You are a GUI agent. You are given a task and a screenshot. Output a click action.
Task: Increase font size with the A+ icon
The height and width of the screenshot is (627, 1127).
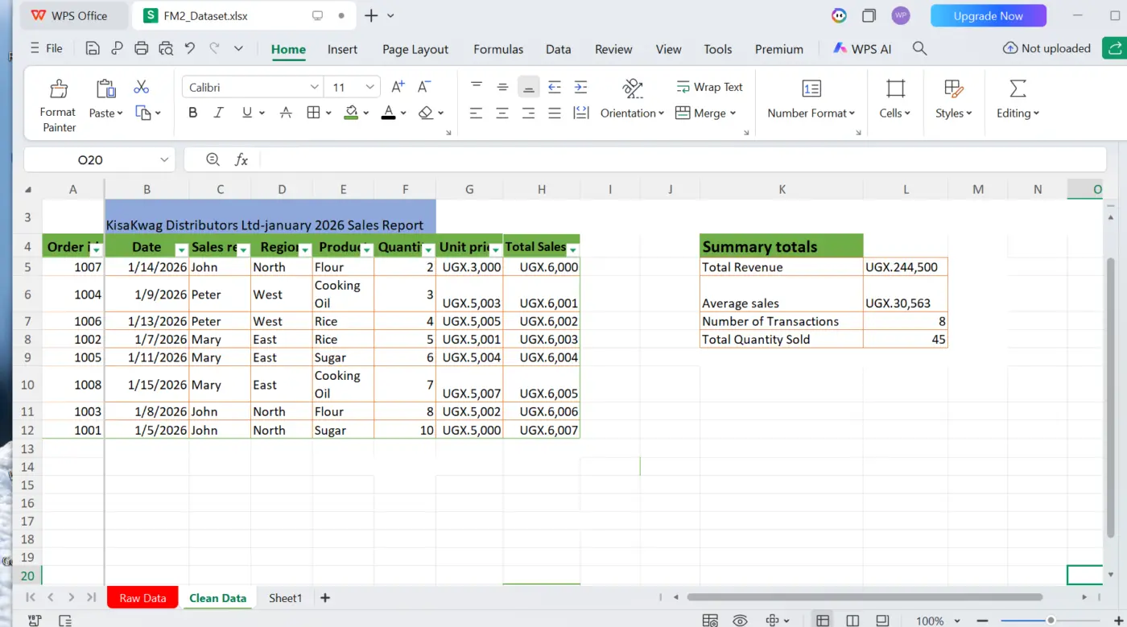(x=398, y=87)
